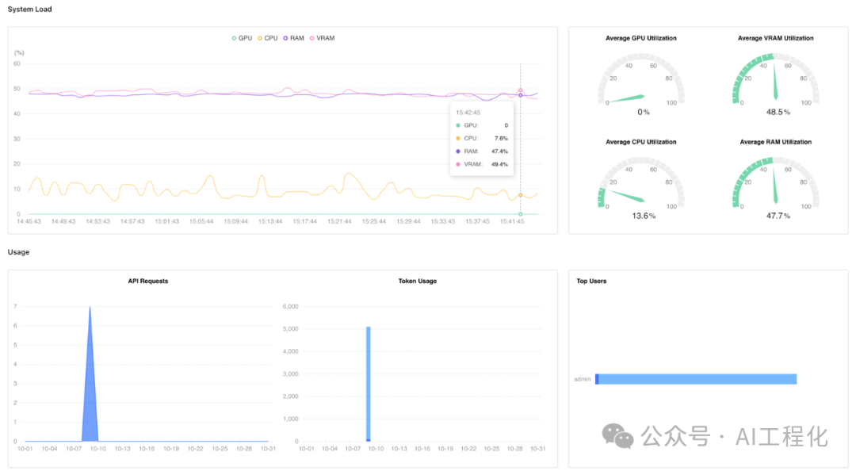This screenshot has width=856, height=471.
Task: Click the '13.6%' CPU gauge value
Action: point(644,216)
